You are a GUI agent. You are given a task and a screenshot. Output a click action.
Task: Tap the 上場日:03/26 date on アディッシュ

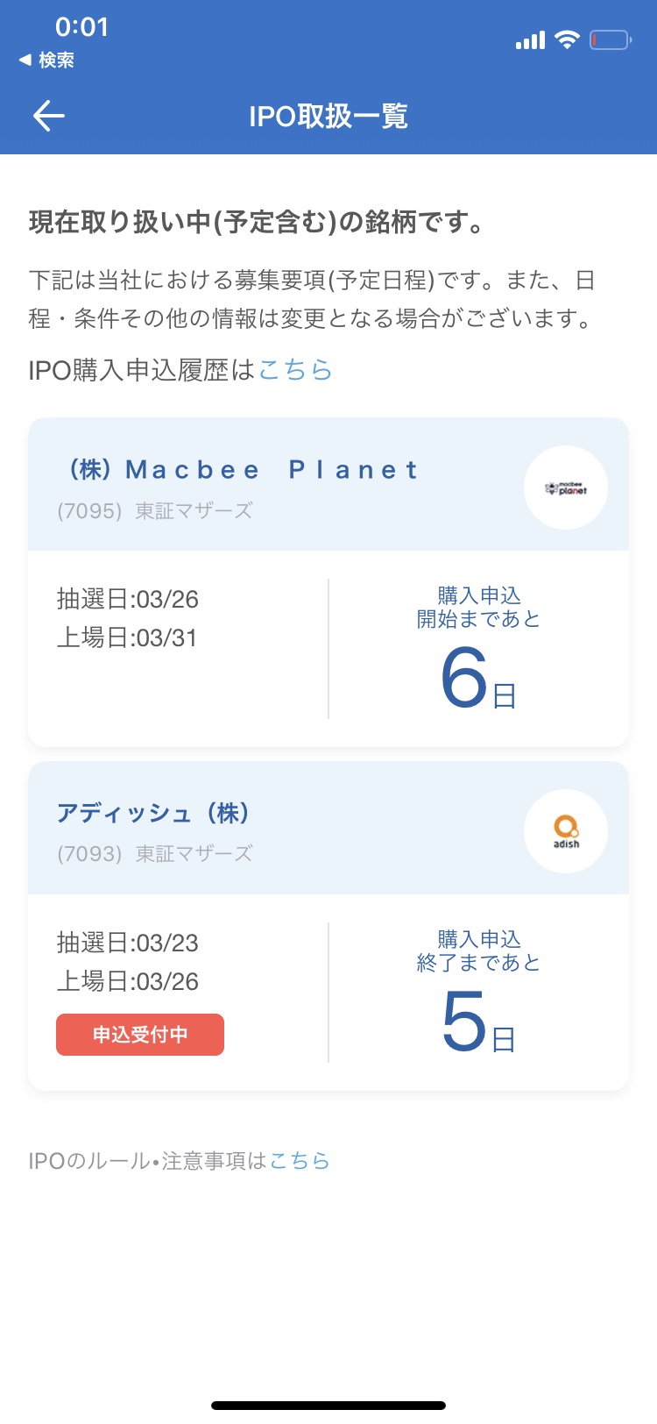(x=128, y=982)
